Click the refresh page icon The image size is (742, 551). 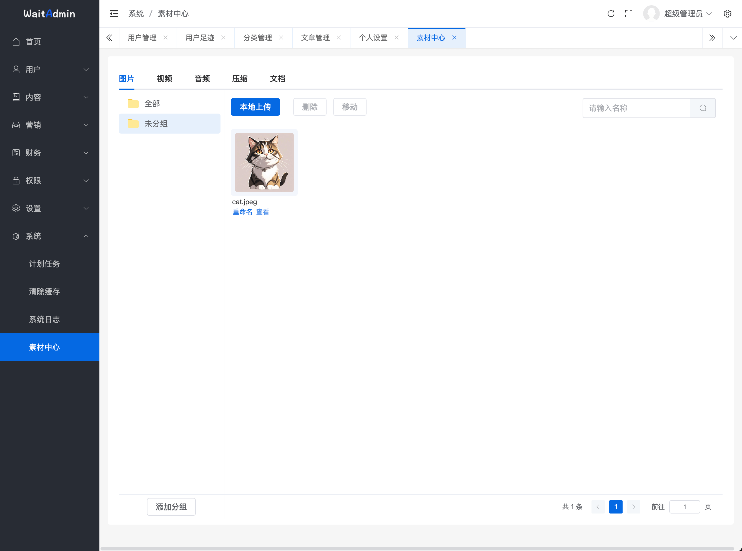611,14
